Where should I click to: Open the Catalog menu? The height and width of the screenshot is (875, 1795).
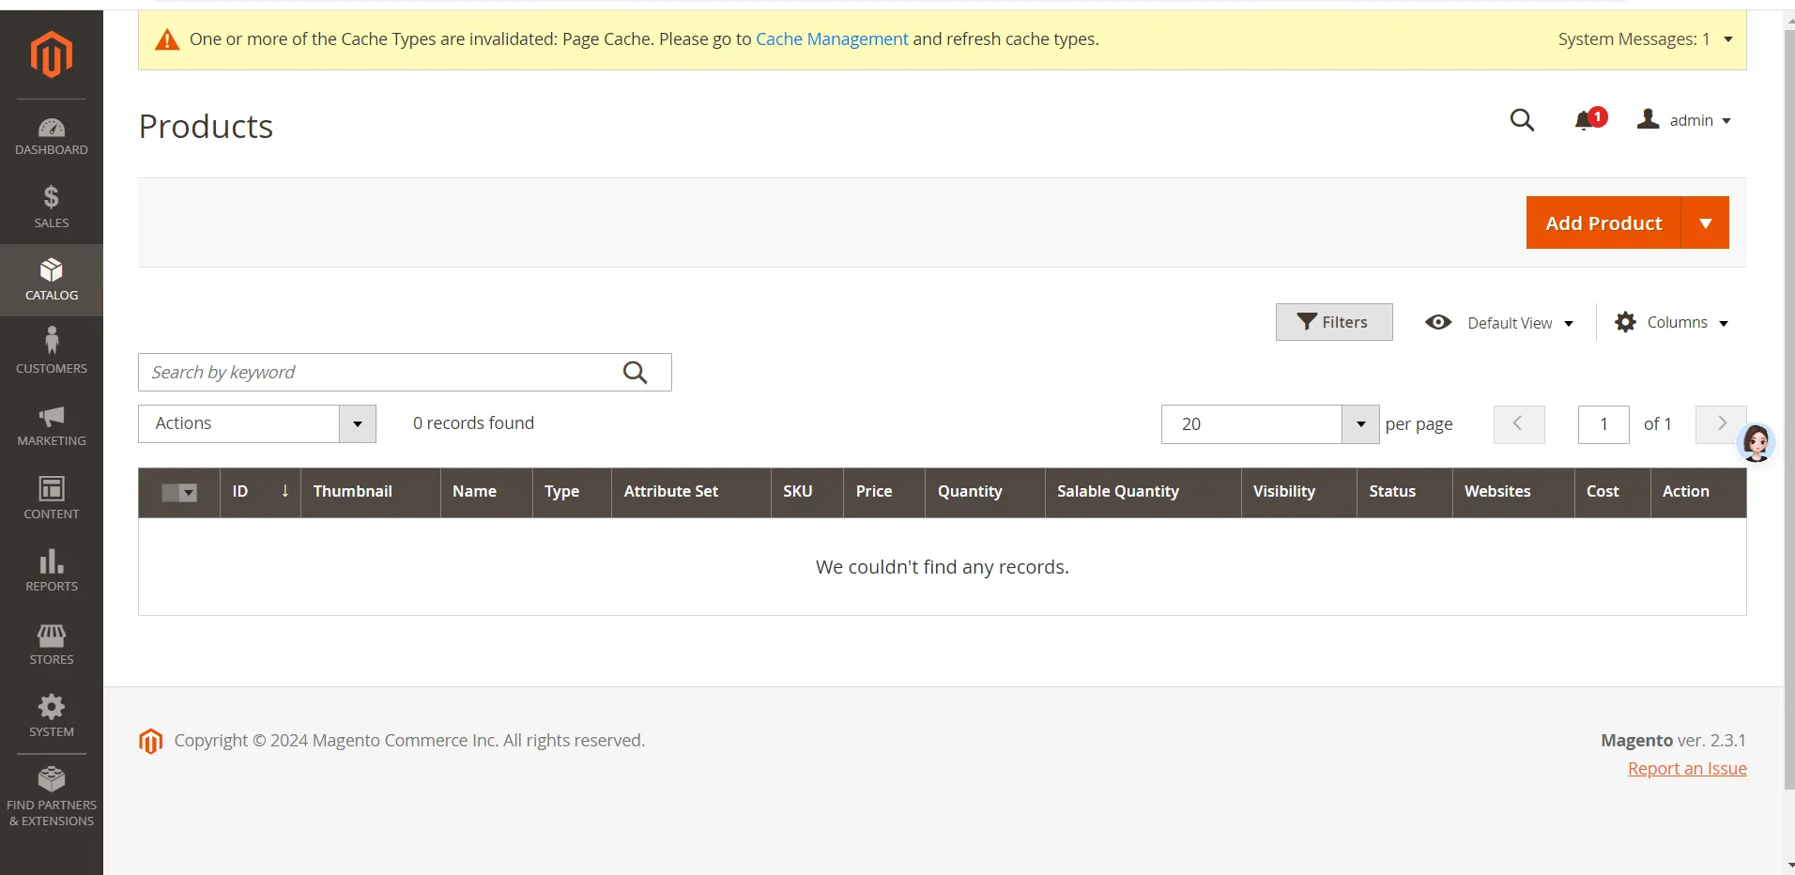click(x=52, y=280)
